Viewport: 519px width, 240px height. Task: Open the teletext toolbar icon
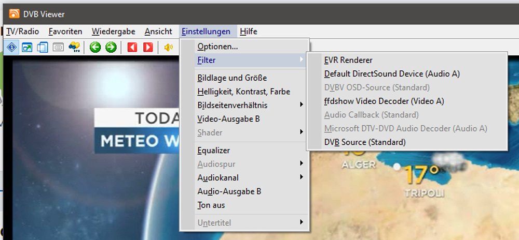[x=58, y=48]
